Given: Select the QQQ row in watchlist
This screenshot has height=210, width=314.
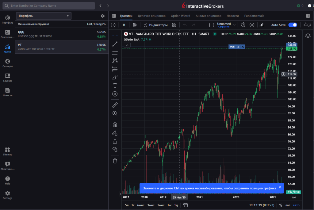Looking at the screenshot, I should click(x=62, y=34).
